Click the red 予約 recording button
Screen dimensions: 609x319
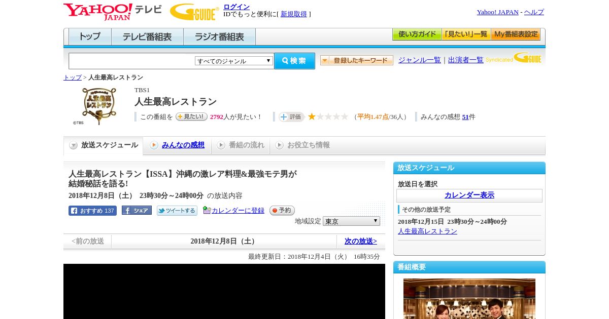pyautogui.click(x=282, y=210)
